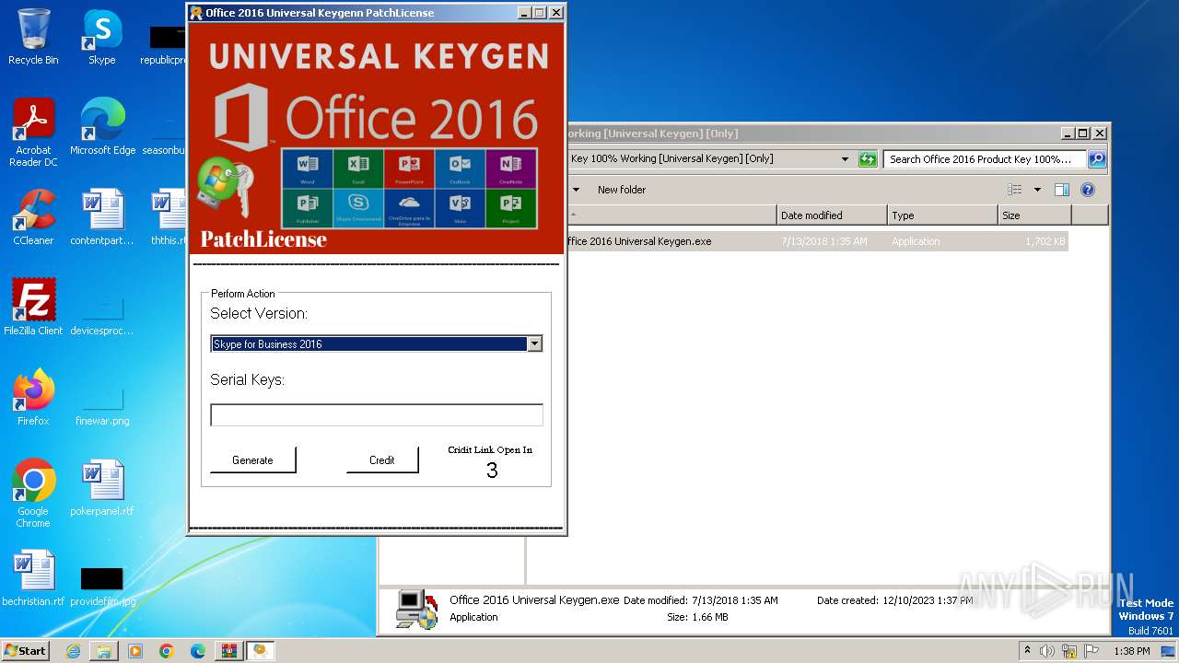The image size is (1179, 663).
Task: Open the Select Version dropdown
Action: point(534,343)
